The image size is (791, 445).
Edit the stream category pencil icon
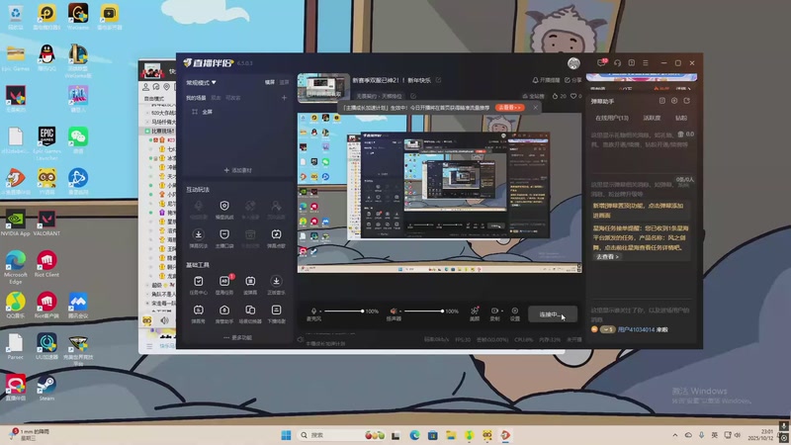413,96
